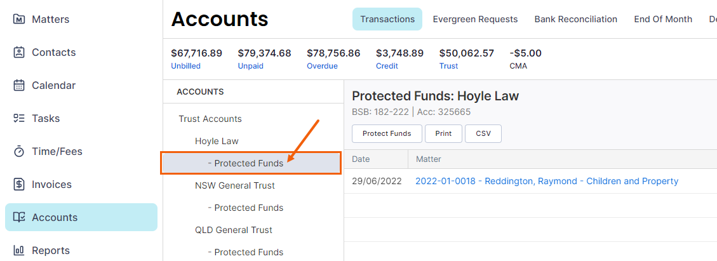This screenshot has width=717, height=261.
Task: Click the Contacts sidebar icon
Action: [19, 53]
